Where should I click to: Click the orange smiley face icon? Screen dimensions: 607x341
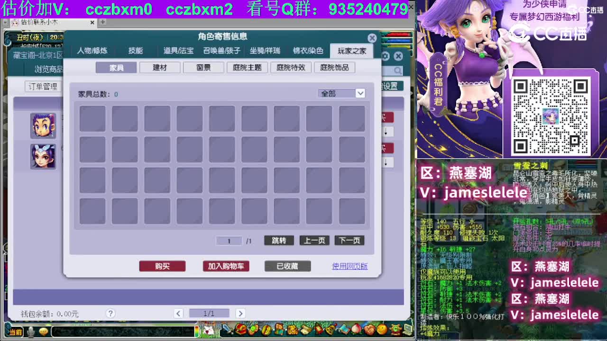click(382, 329)
